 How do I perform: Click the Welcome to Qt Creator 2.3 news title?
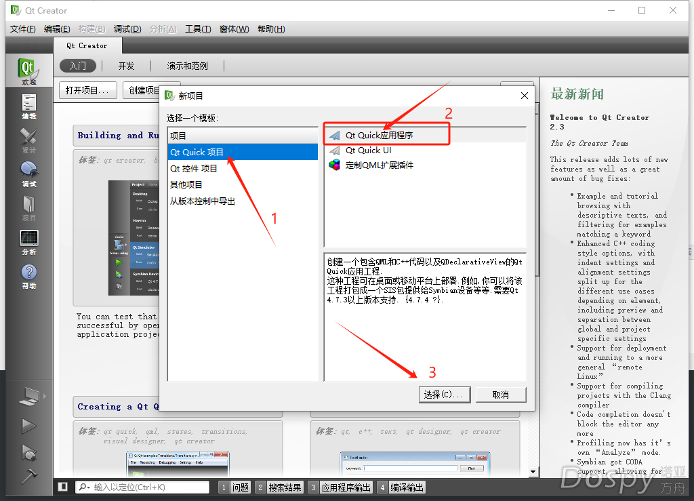click(600, 122)
